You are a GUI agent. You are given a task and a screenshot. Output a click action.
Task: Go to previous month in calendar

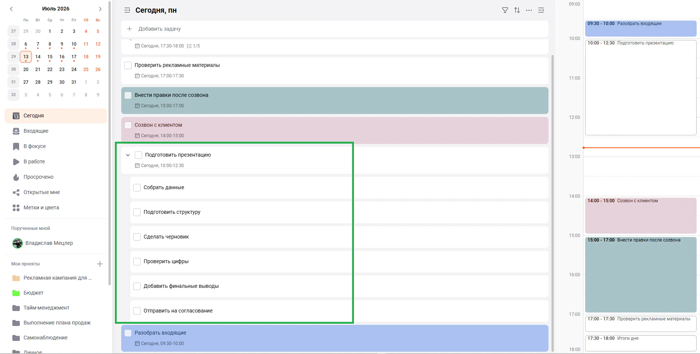point(11,9)
